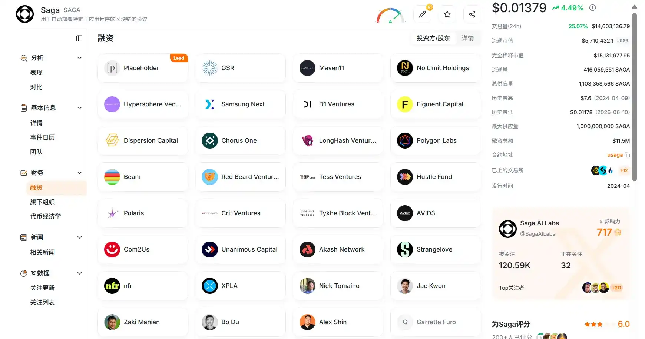Copy the contract address with copy icon
Viewport: 645px width, 339px height.
tap(627, 155)
